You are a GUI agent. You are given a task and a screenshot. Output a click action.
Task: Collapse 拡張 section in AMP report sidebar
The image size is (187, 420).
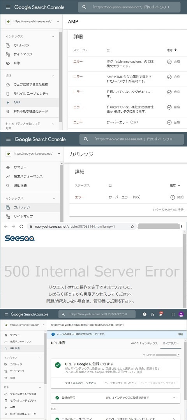[x=53, y=76]
